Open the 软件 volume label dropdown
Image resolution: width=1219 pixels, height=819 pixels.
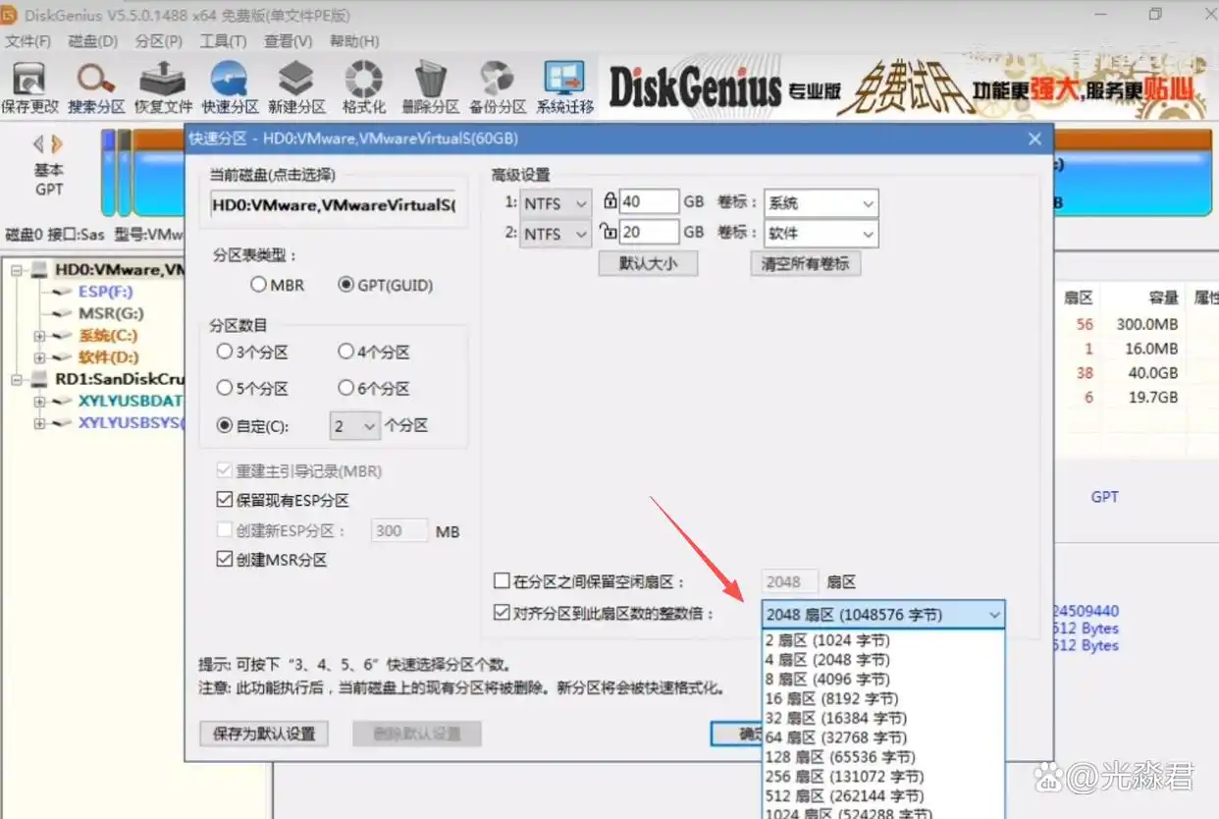click(821, 234)
